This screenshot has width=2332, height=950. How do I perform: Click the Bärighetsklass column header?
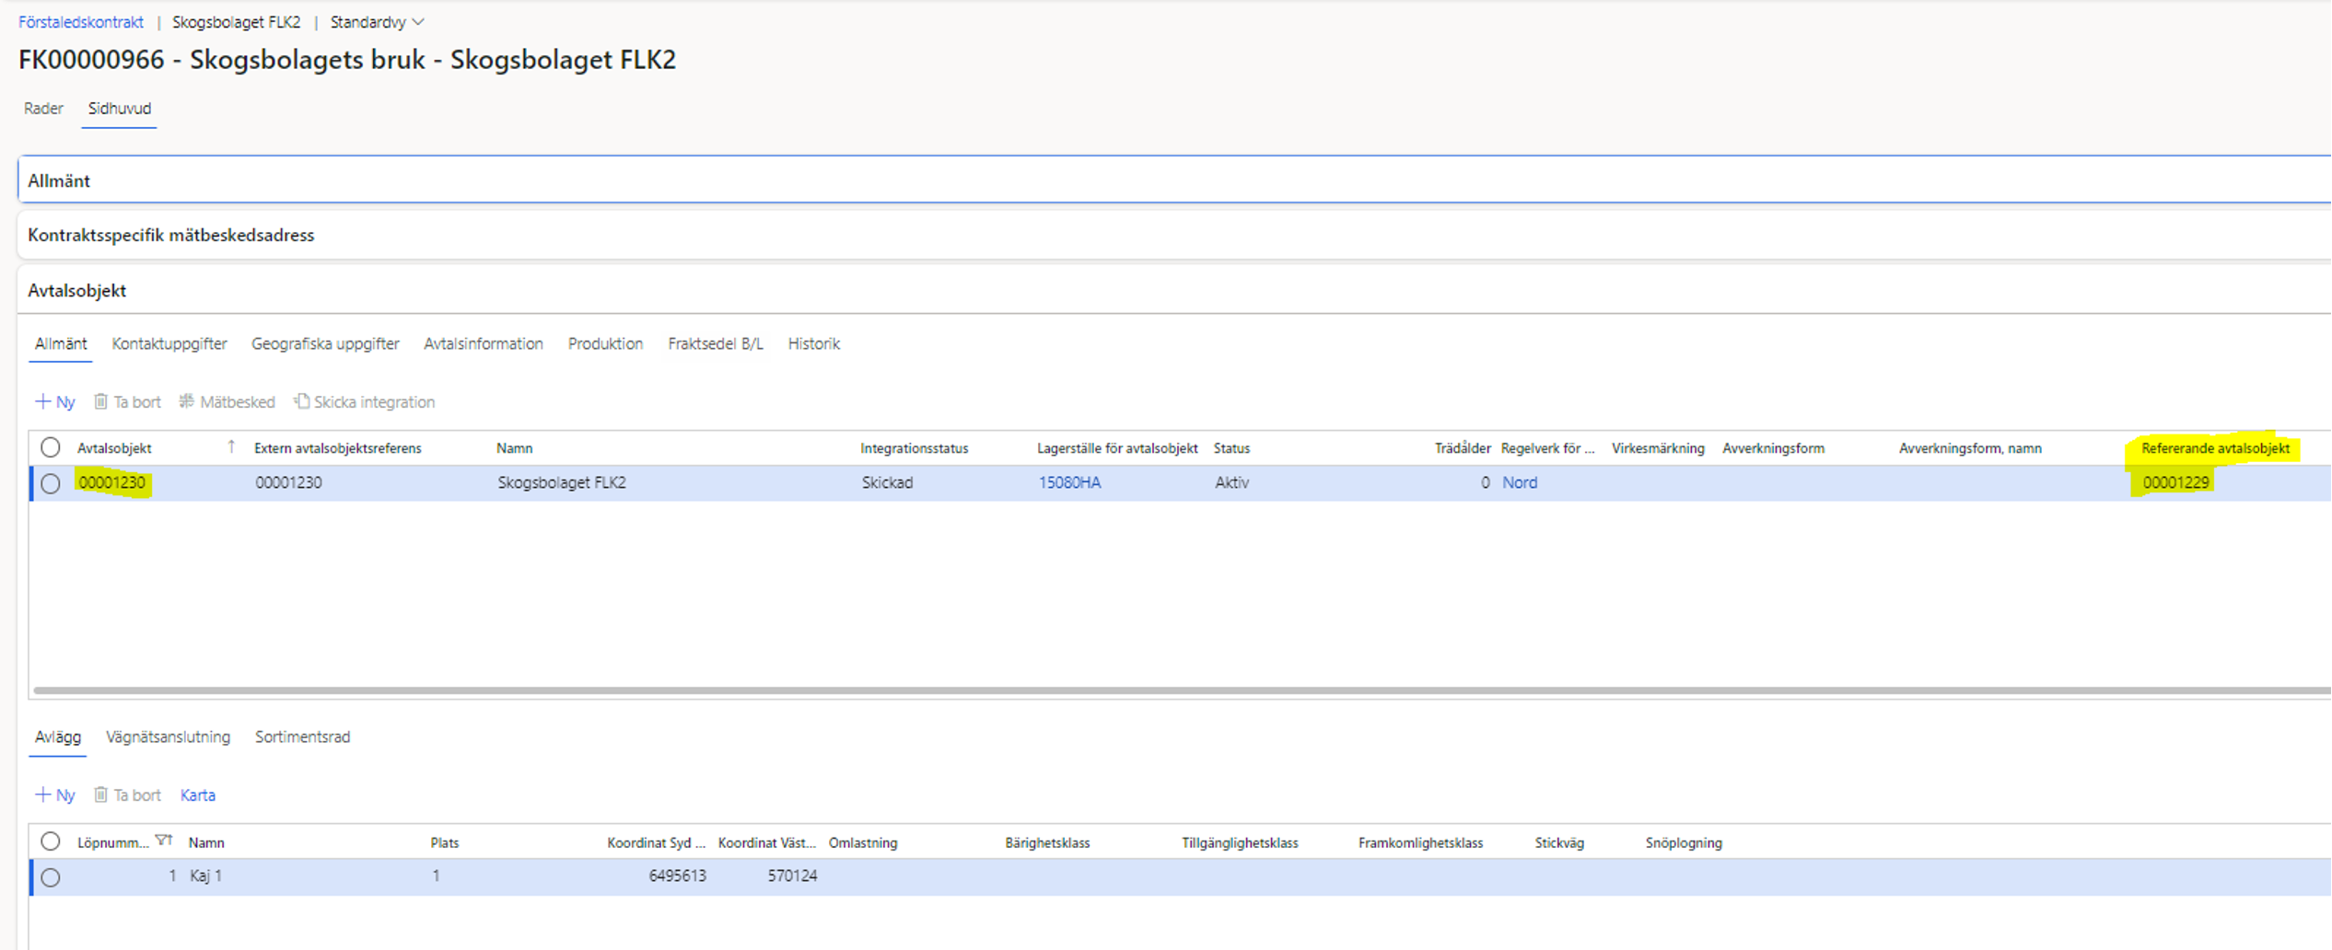(x=1047, y=843)
